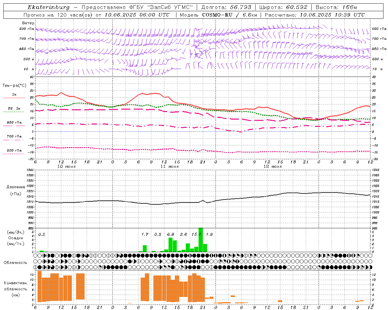Screen dimensions: 388x310
Task: Click the Высота: 166м header value
Action: click(336, 7)
